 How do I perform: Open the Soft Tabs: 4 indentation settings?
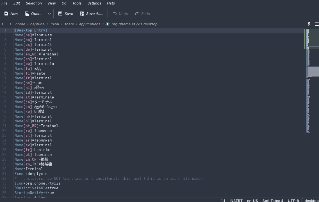click(273, 200)
